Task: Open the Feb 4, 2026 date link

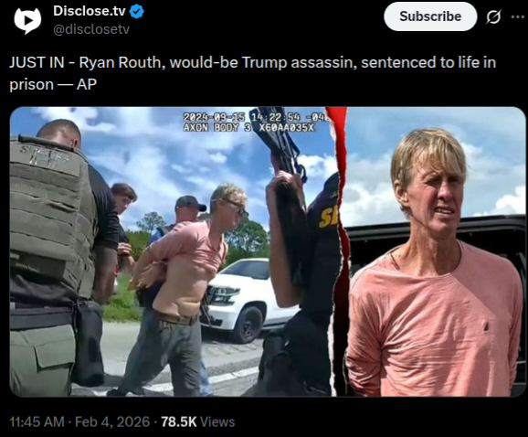Action: point(112,421)
